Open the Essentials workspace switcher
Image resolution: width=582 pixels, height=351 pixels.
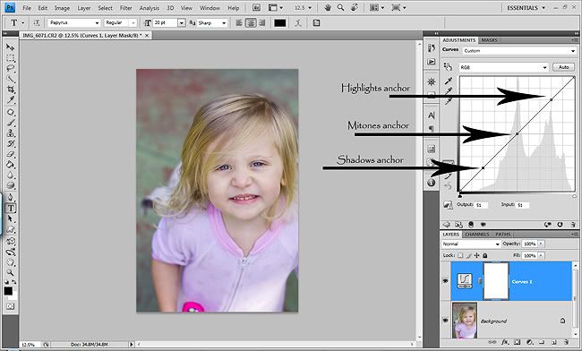pos(526,8)
